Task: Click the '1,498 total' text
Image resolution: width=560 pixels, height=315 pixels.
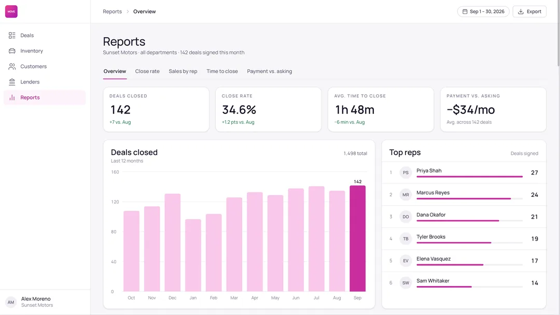Action: (x=355, y=153)
